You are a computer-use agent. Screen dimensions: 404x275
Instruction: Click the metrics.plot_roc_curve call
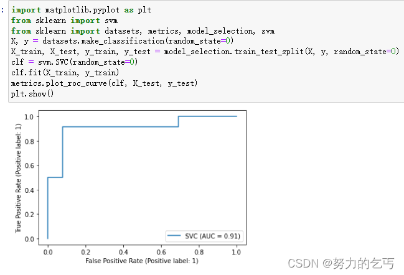[x=104, y=83]
